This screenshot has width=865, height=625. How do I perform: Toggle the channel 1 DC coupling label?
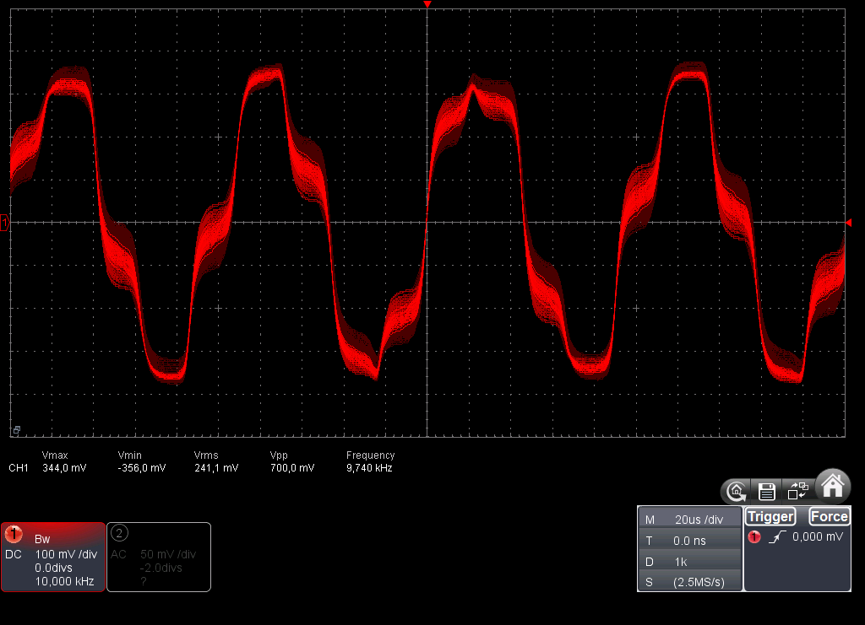[13, 554]
